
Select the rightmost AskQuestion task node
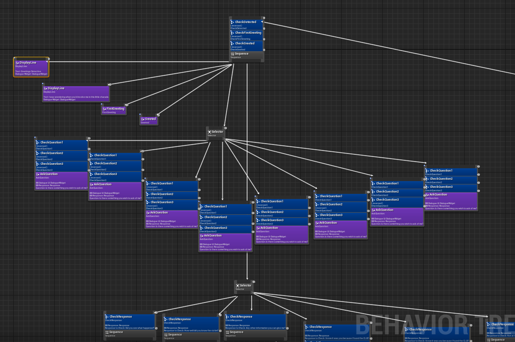(451, 202)
